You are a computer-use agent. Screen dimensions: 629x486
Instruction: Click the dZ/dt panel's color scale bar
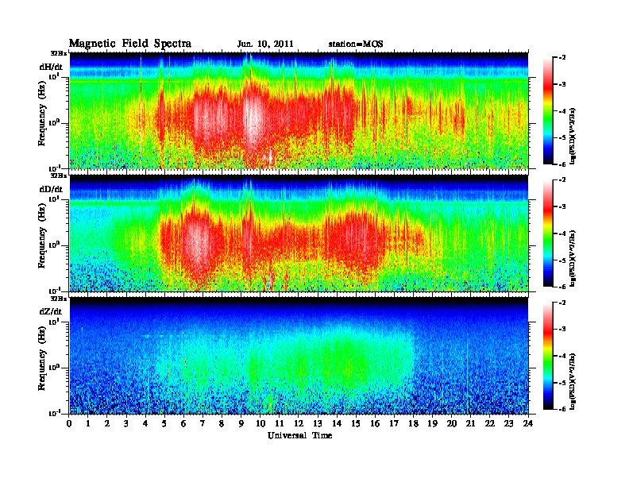pyautogui.click(x=548, y=356)
